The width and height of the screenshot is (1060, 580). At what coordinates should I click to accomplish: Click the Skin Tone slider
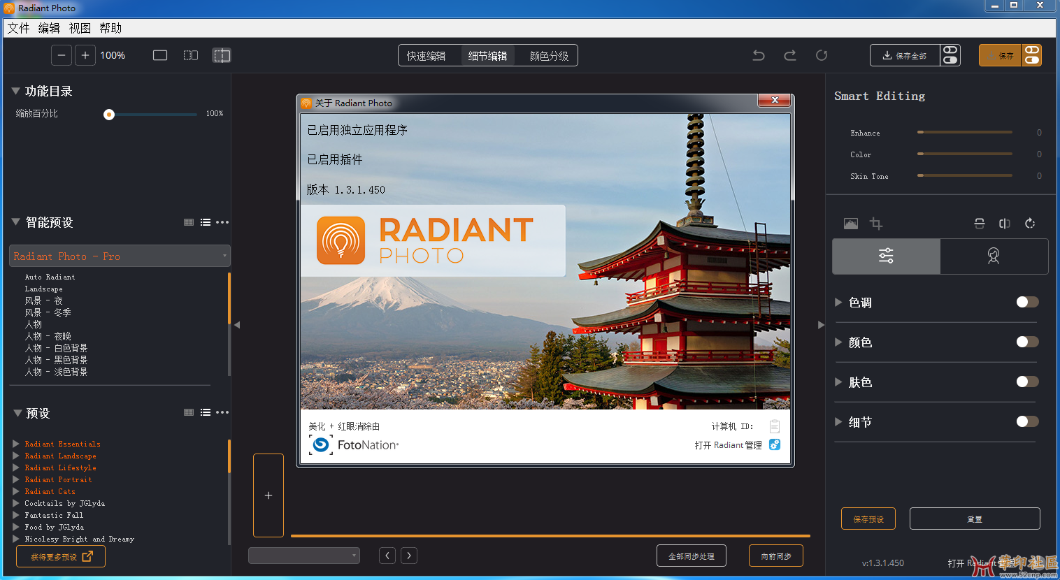coord(965,175)
